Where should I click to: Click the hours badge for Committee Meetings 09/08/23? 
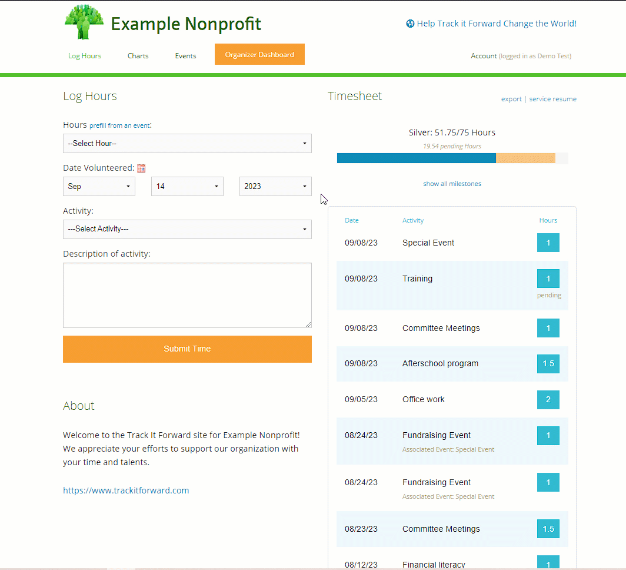[548, 328]
